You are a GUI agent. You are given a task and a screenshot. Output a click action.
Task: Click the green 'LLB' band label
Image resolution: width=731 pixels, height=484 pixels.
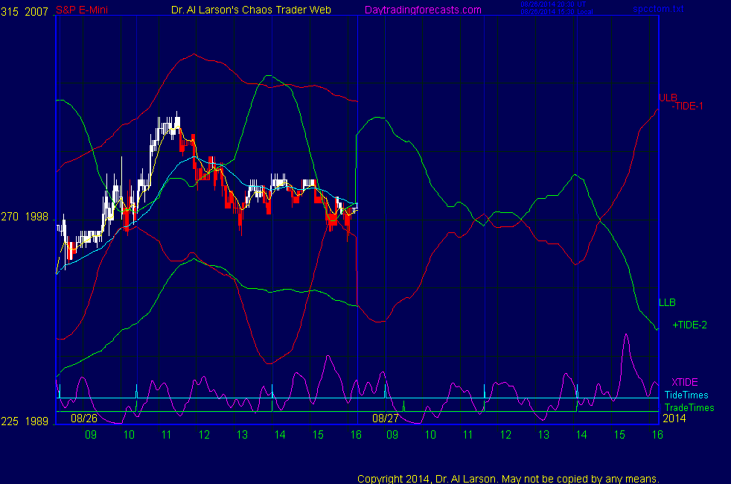point(667,302)
